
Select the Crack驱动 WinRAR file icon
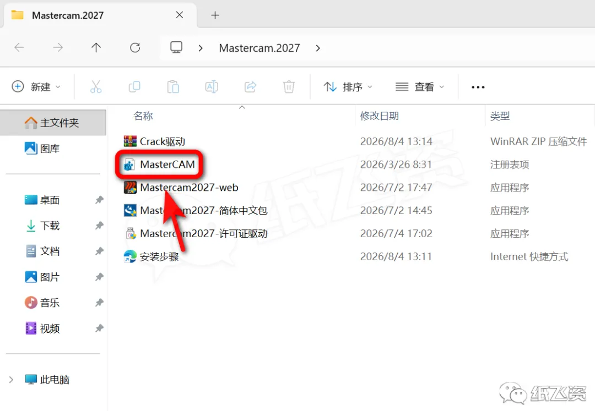click(x=130, y=141)
